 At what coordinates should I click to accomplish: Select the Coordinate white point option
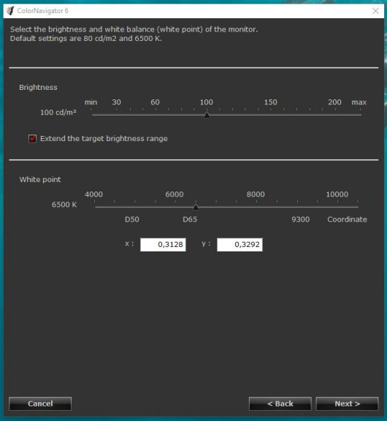tap(347, 219)
